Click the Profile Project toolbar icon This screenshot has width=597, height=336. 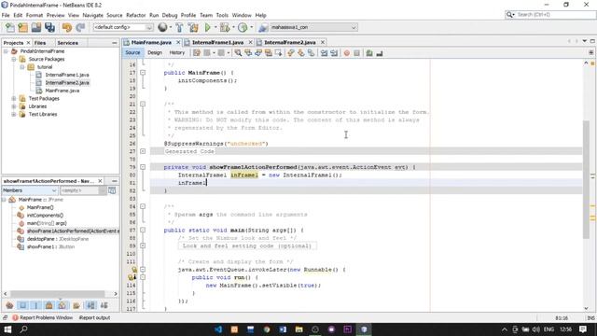[x=243, y=27]
